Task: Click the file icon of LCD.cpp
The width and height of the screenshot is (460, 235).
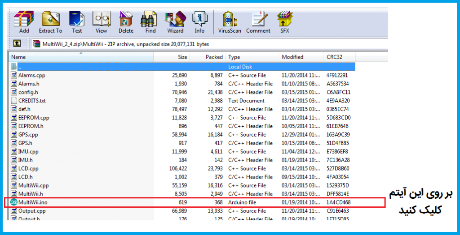Action: pos(14,168)
